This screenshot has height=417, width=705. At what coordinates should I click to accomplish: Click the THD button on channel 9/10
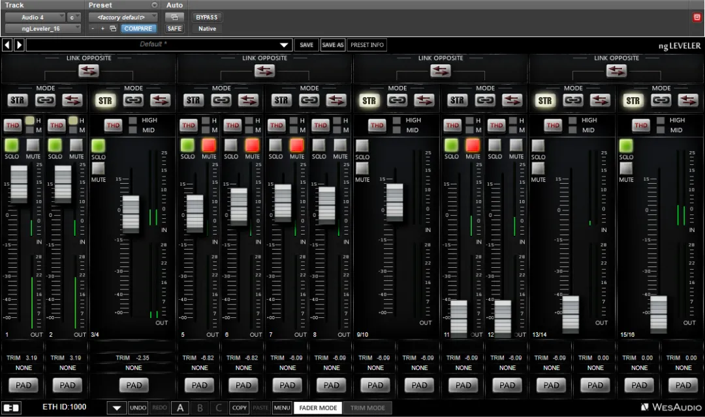(377, 125)
